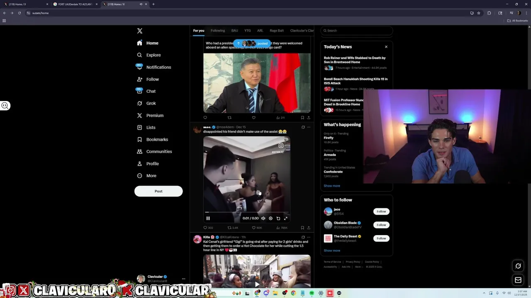Image resolution: width=531 pixels, height=298 pixels.
Task: Open Profile in the sidebar
Action: pyautogui.click(x=148, y=163)
